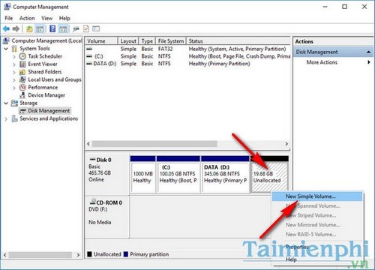Open the View menu
Viewport: 375px width, 270px height.
pyautogui.click(x=47, y=18)
